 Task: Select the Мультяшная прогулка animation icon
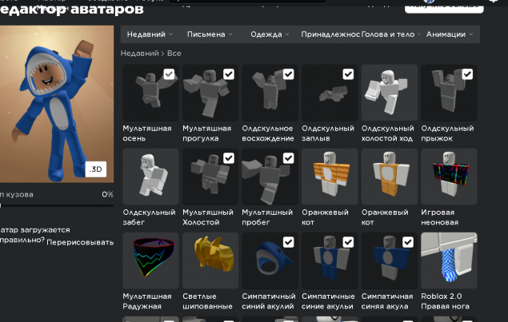click(x=210, y=93)
